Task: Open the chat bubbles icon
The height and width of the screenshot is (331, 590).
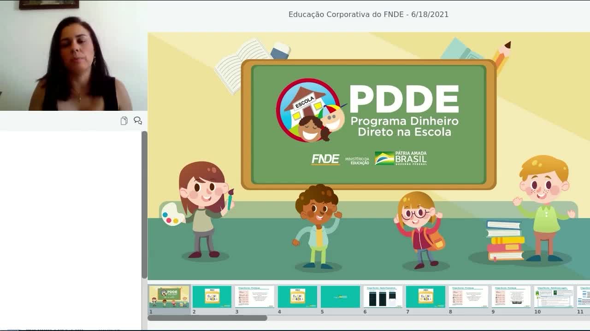Action: [138, 120]
